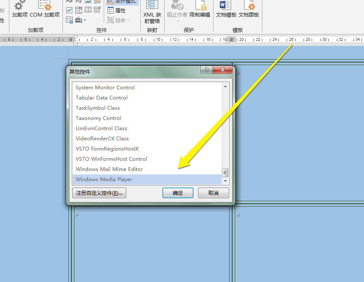Click the first line indent ruler marker
The height and width of the screenshot is (282, 364).
[75, 37]
